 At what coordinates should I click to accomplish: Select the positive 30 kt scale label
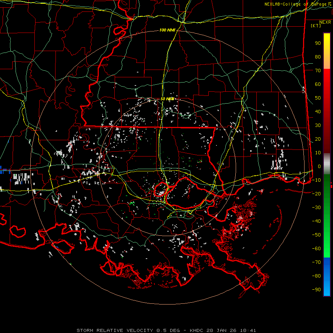[318, 125]
